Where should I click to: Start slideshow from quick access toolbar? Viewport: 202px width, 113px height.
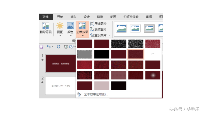click(66, 47)
